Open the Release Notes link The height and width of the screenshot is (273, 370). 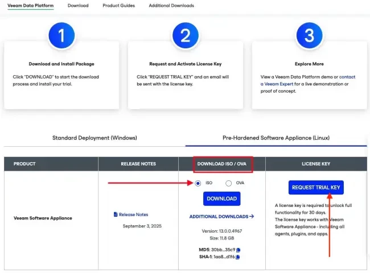(x=133, y=214)
